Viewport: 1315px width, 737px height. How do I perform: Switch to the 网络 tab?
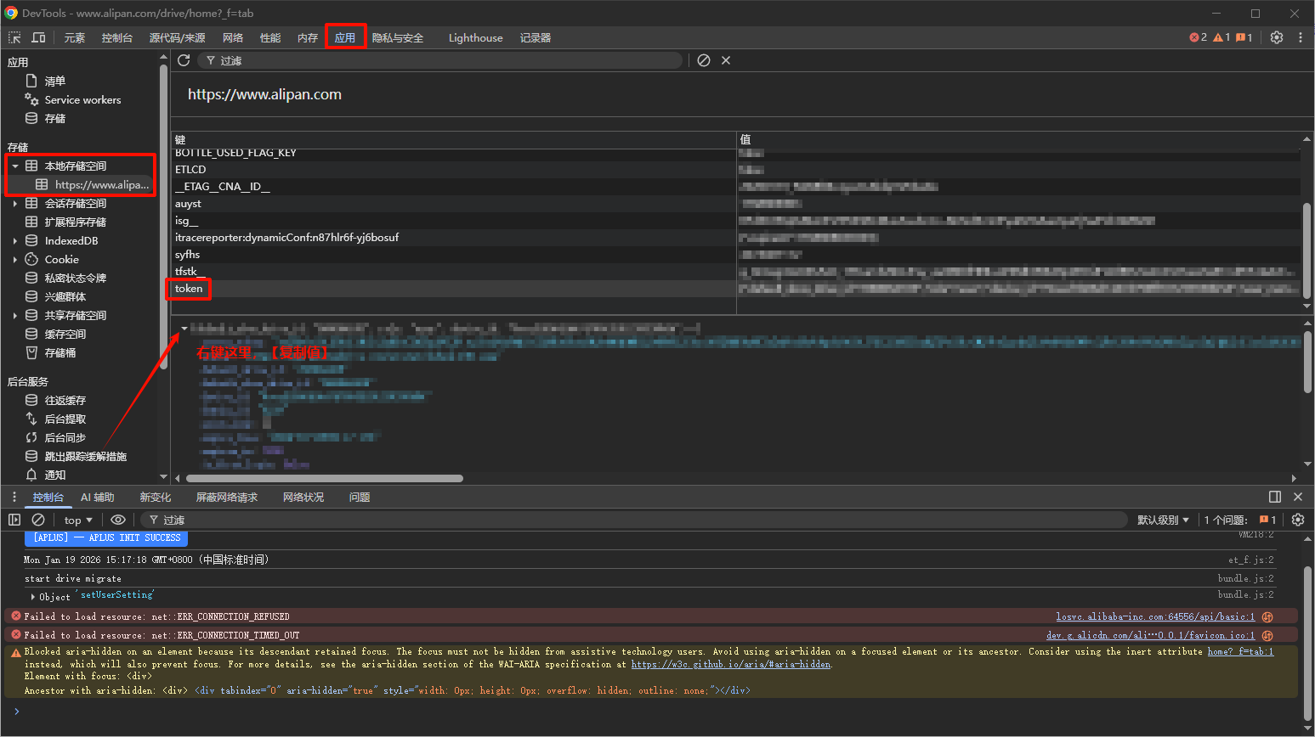point(233,37)
